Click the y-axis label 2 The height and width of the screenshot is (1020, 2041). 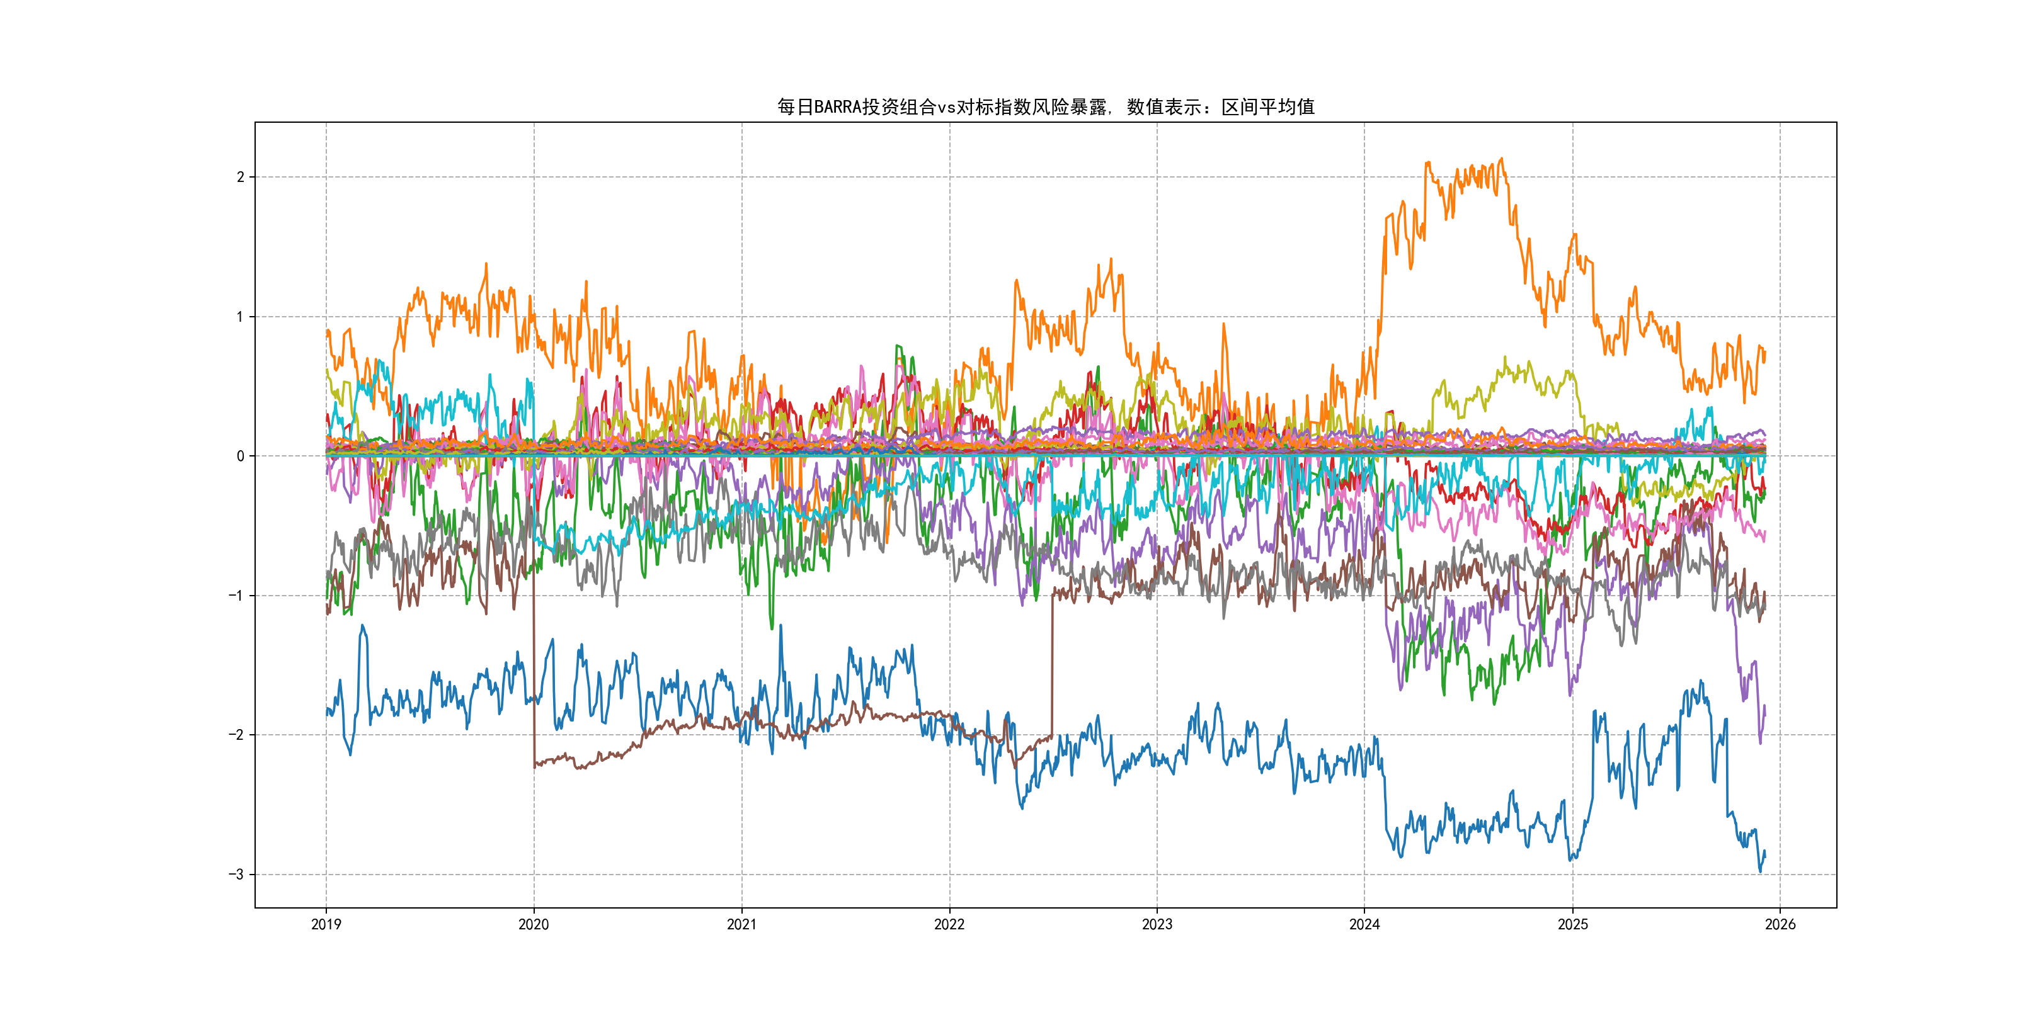pyautogui.click(x=240, y=178)
